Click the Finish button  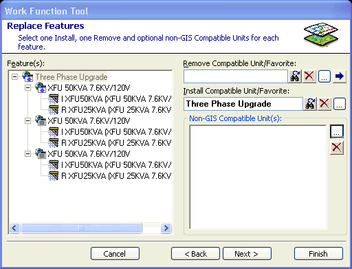tap(318, 254)
